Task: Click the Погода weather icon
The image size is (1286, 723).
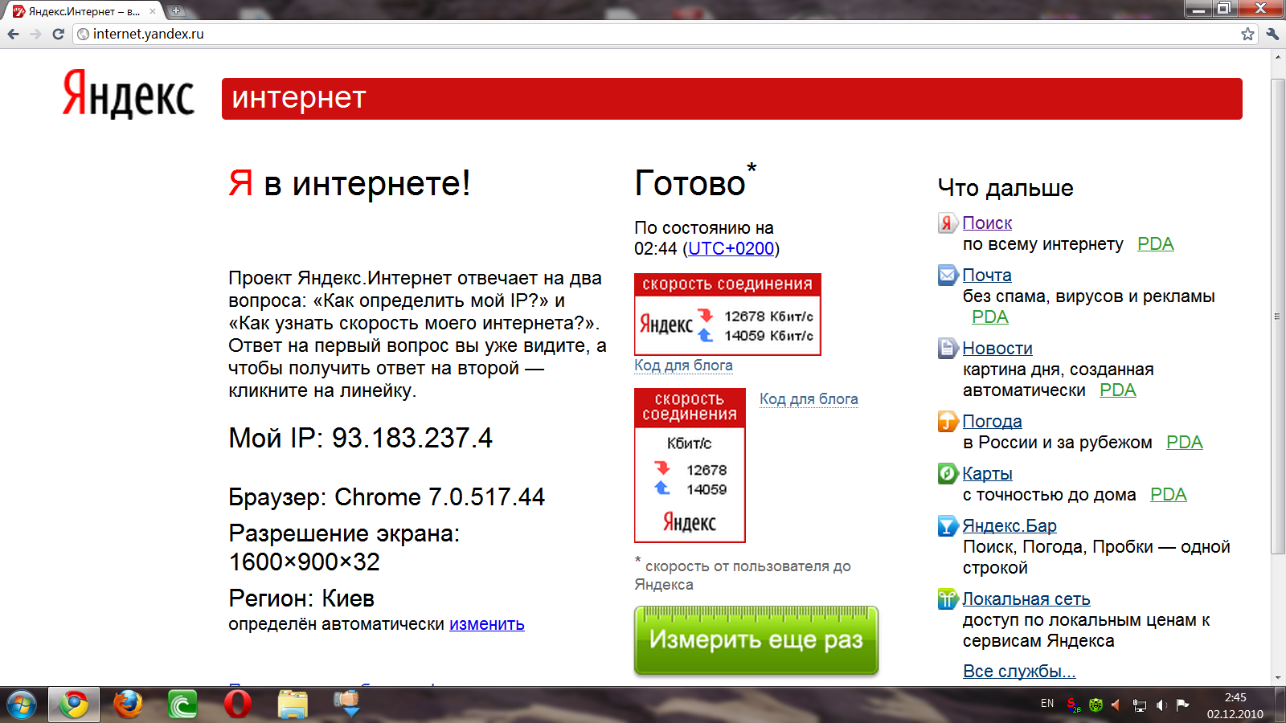Action: [948, 421]
